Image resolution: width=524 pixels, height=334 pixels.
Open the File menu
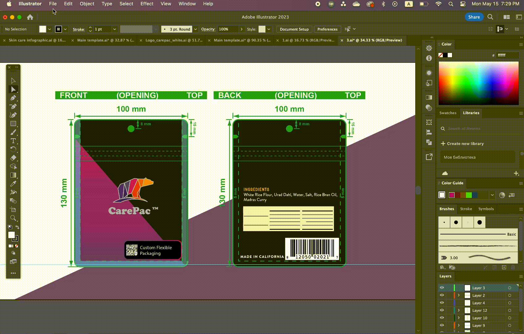pos(53,4)
